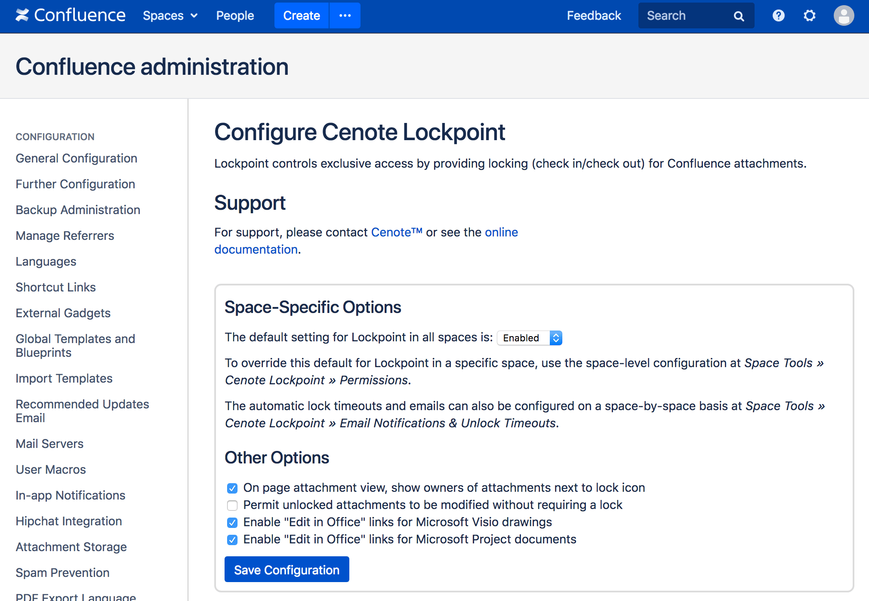The height and width of the screenshot is (601, 869).
Task: Open the ellipsis menu next to Create
Action: 345,16
